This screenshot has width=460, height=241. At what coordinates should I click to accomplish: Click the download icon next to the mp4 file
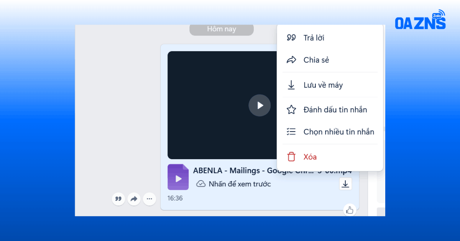point(345,184)
